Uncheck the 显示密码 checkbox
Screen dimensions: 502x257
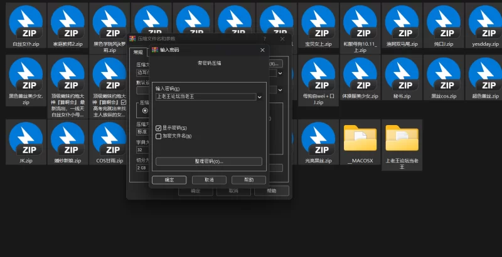(158, 128)
